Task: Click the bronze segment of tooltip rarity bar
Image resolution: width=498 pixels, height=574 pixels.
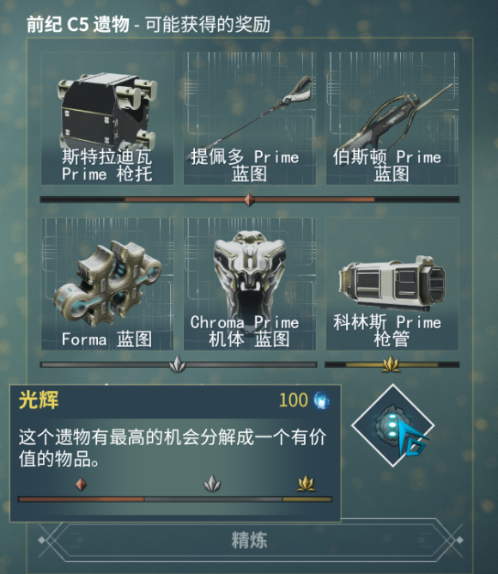Action: (82, 499)
